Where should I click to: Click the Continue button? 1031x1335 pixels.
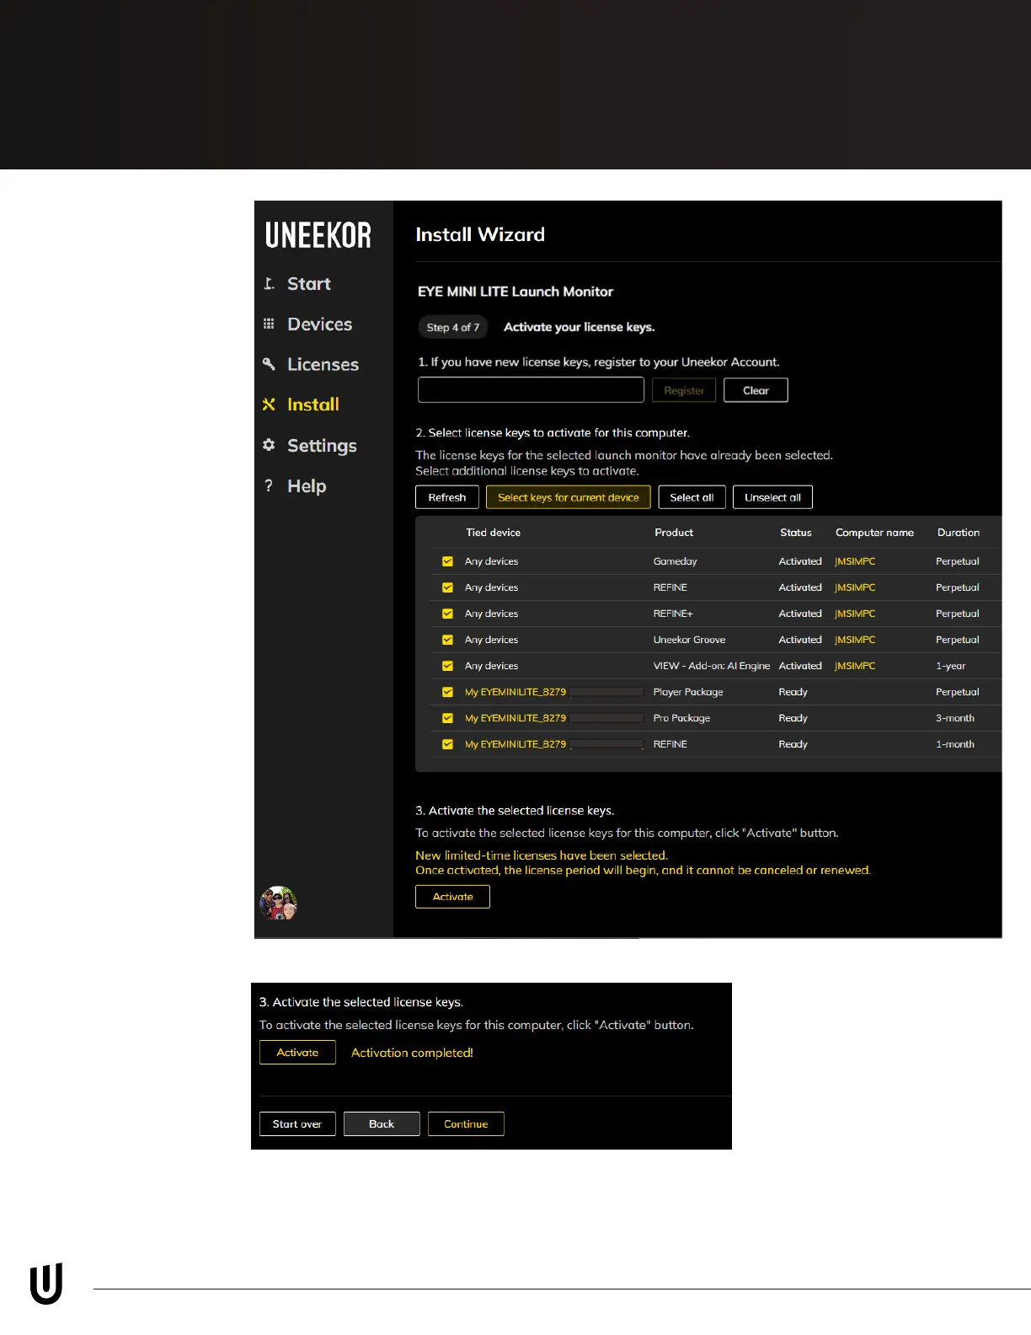466,1124
